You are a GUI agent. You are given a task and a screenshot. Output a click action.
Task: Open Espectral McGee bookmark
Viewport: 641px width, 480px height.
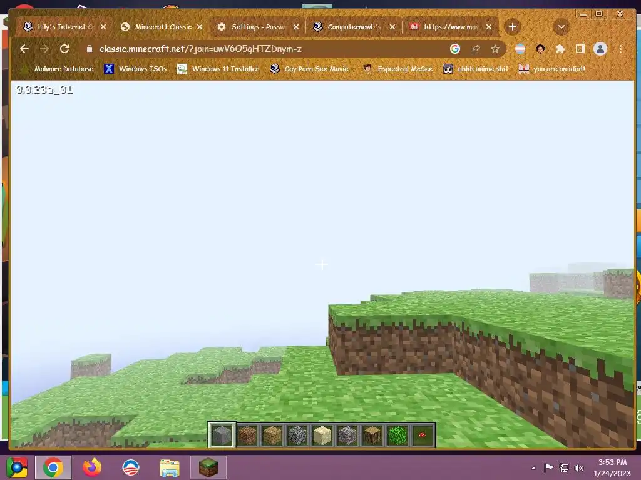tap(398, 69)
